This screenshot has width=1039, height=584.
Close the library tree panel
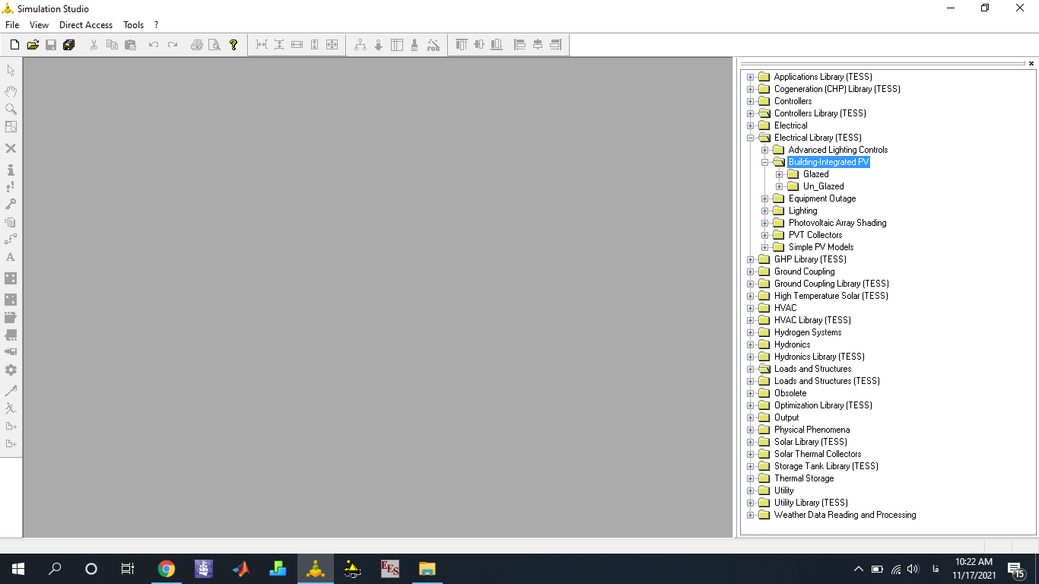click(1031, 64)
